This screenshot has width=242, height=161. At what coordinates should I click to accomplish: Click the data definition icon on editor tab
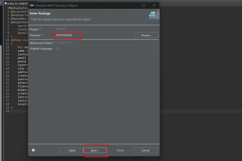coord(6,4)
